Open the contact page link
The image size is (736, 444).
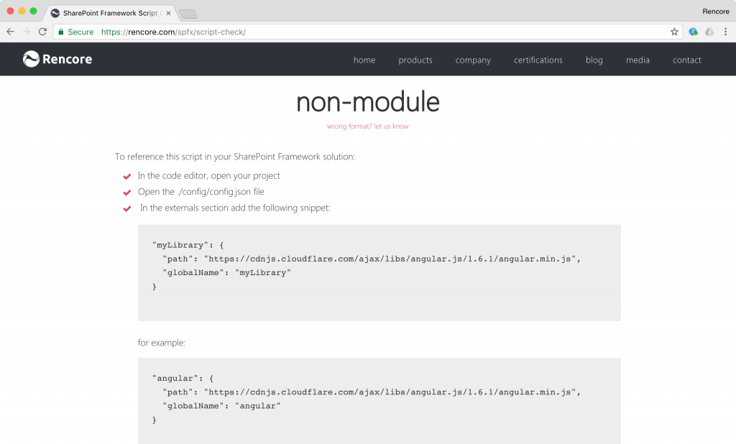click(x=686, y=60)
